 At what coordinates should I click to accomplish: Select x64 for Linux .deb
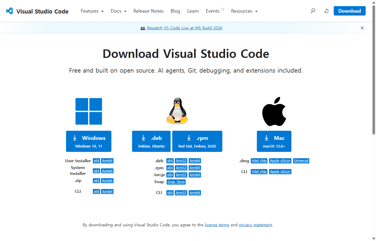[170, 161]
